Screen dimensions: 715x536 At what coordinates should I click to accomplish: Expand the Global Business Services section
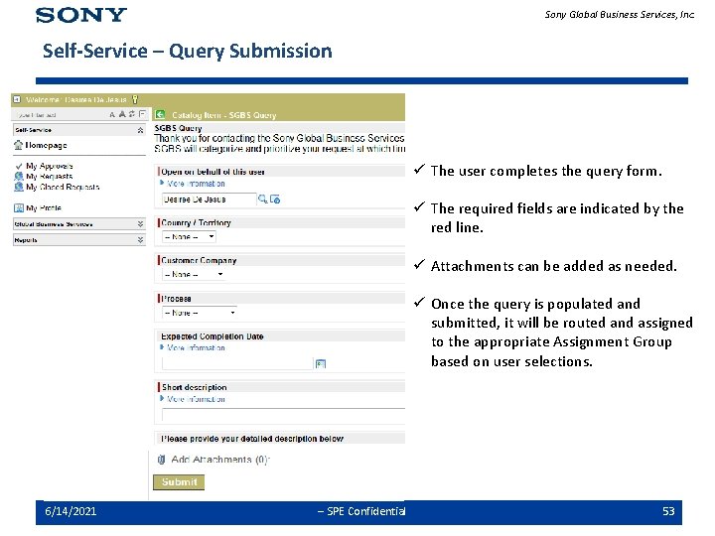coord(140,223)
